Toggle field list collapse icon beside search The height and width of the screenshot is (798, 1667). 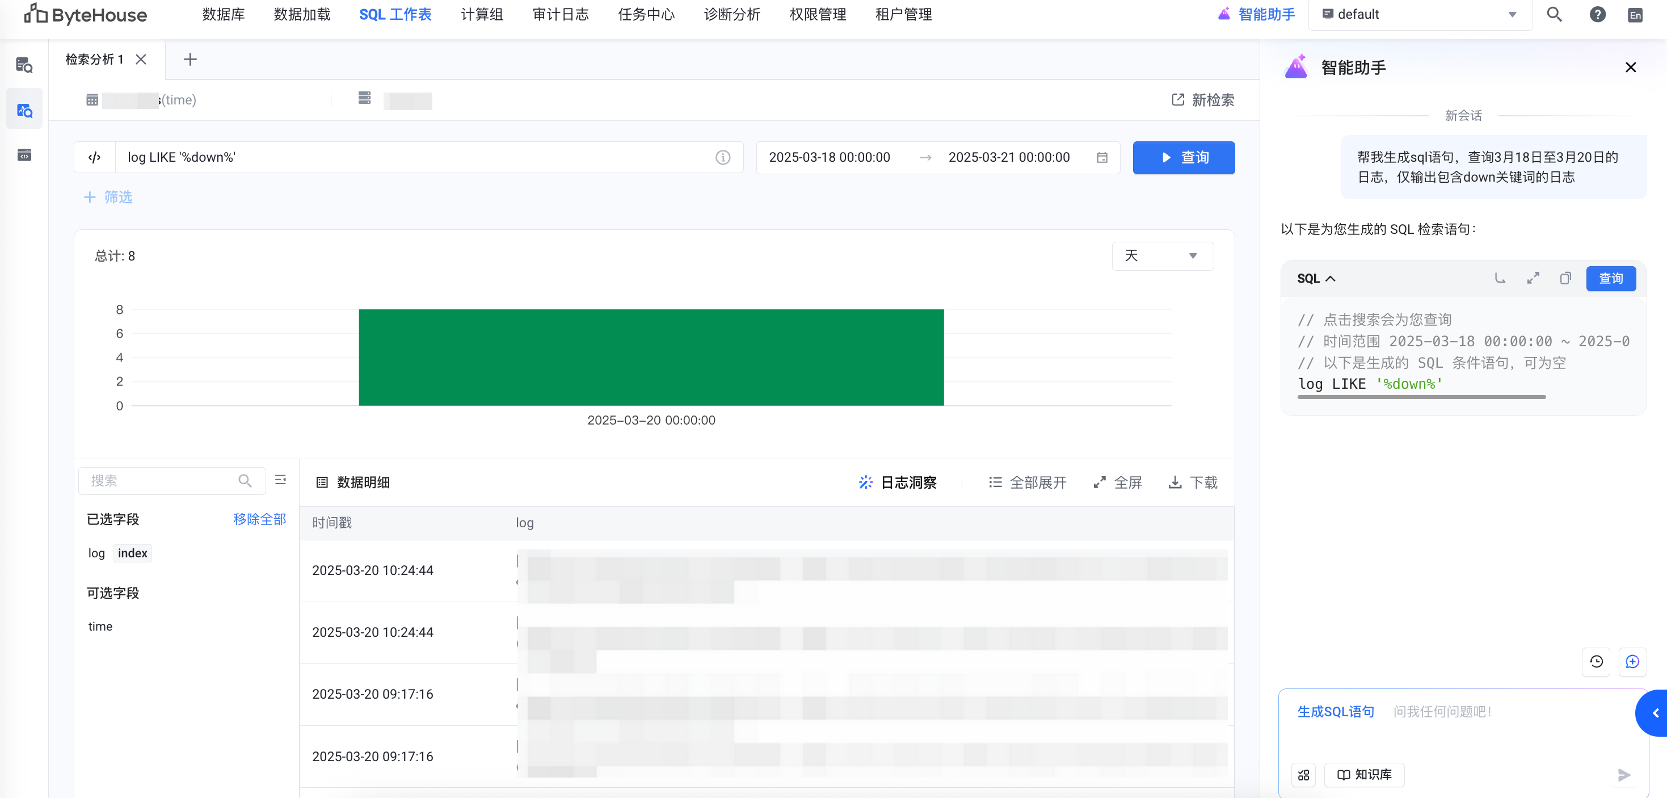[280, 480]
